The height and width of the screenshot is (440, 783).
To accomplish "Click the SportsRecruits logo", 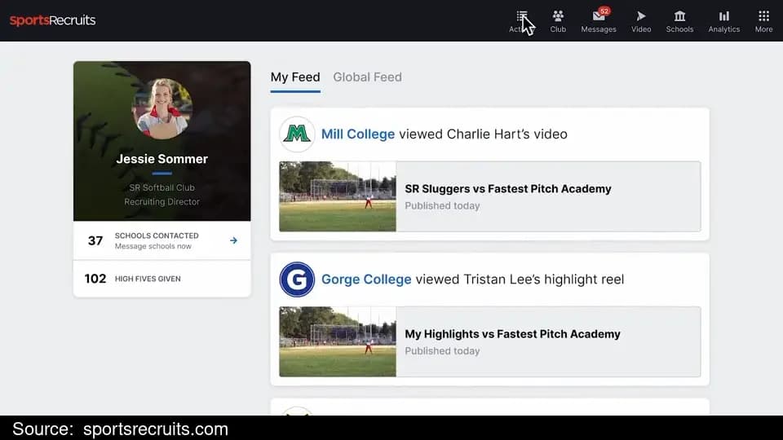I will tap(52, 20).
